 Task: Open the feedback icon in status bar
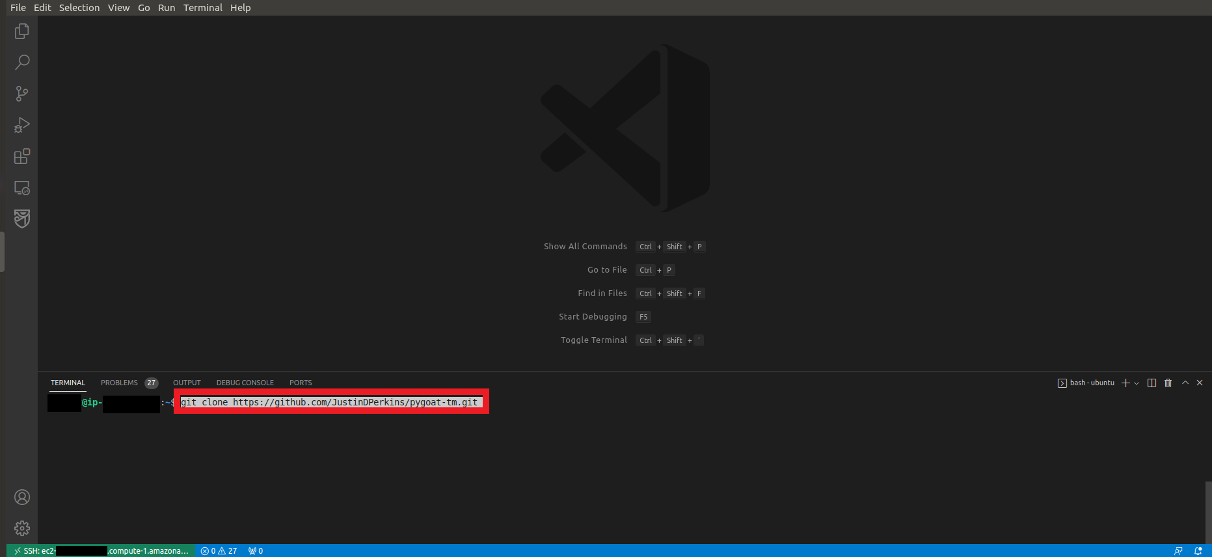click(x=1178, y=550)
